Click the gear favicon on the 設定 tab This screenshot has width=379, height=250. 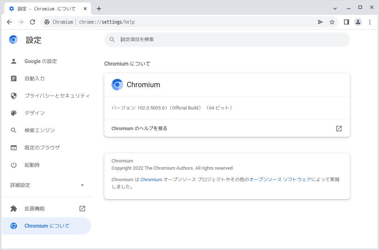coord(11,9)
